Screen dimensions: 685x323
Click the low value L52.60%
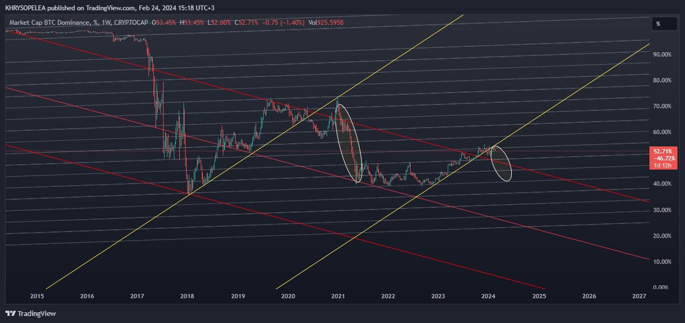219,23
